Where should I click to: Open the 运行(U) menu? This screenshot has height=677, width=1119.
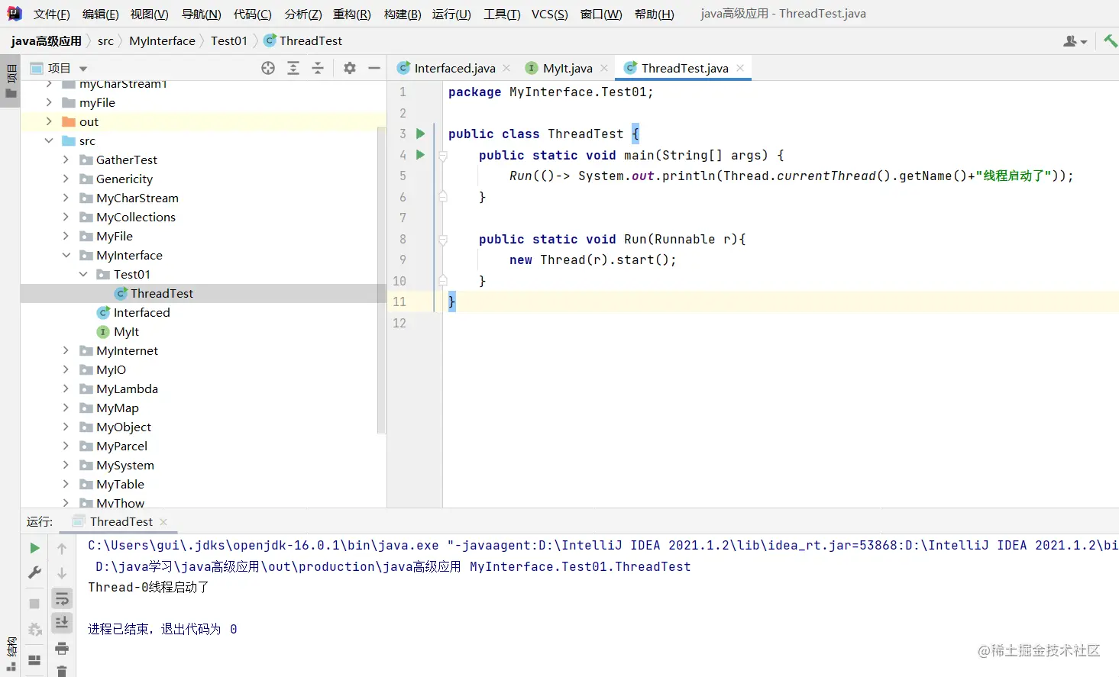[451, 14]
